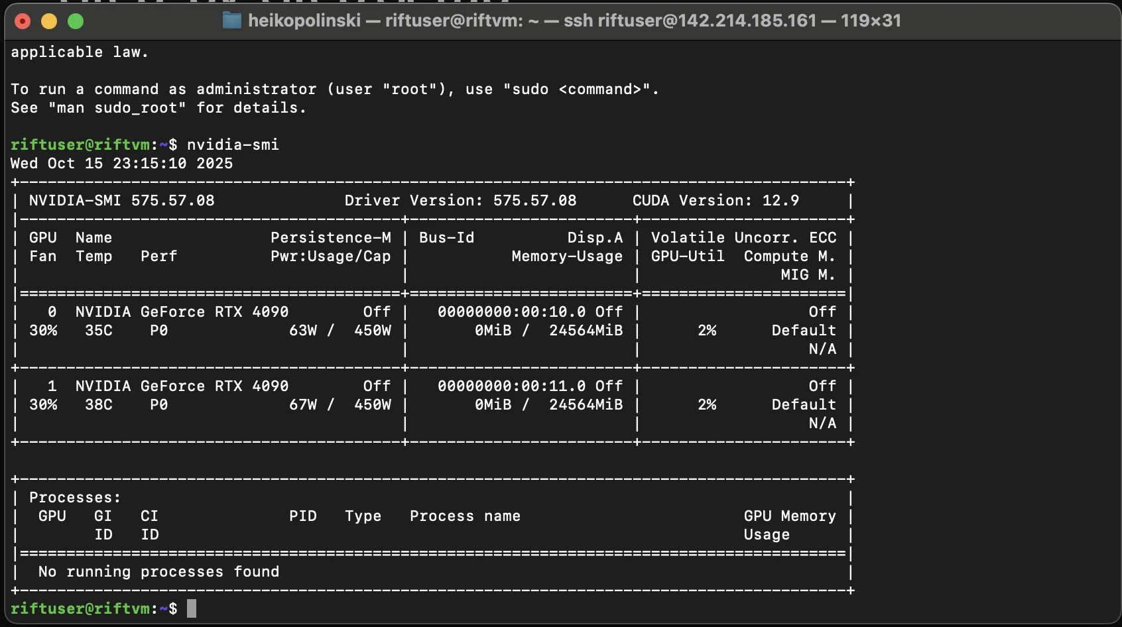
Task: Click the Driver Version 575.57.08 text
Action: coord(461,200)
